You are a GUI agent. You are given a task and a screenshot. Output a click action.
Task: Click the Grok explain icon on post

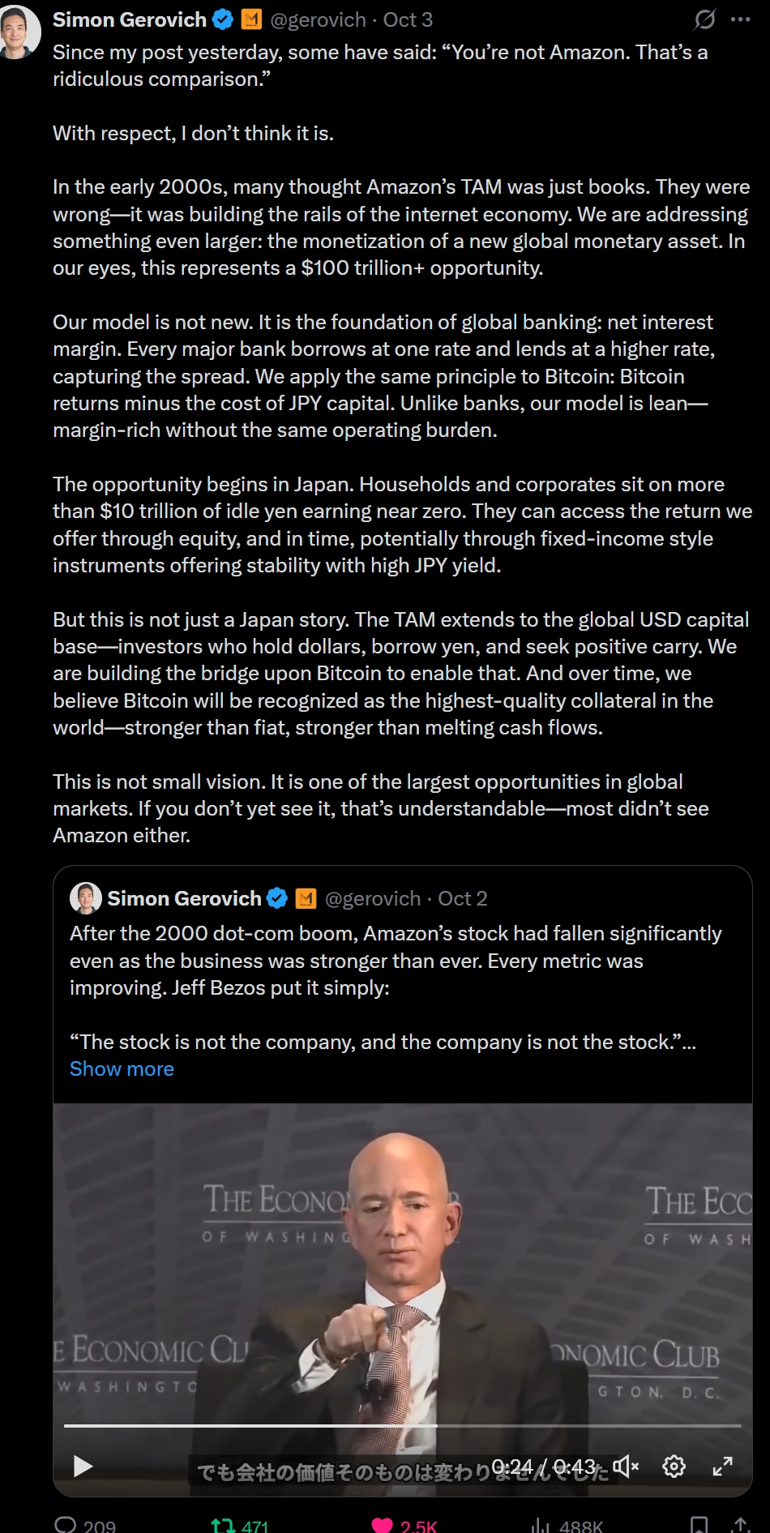(x=705, y=19)
